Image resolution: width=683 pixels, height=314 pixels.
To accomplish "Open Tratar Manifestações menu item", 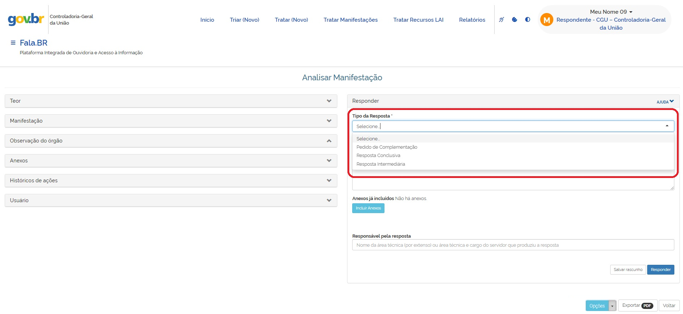I will click(350, 20).
